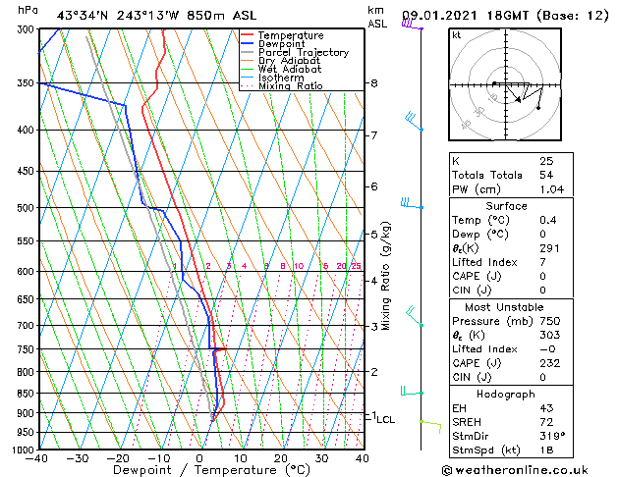Click the surface theta-e value 291

click(549, 248)
